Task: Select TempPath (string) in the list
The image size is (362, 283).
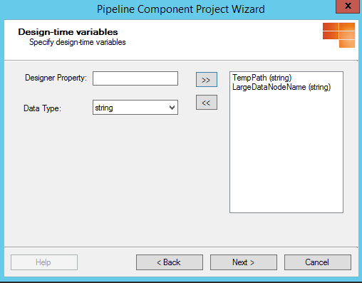Action: (x=262, y=78)
